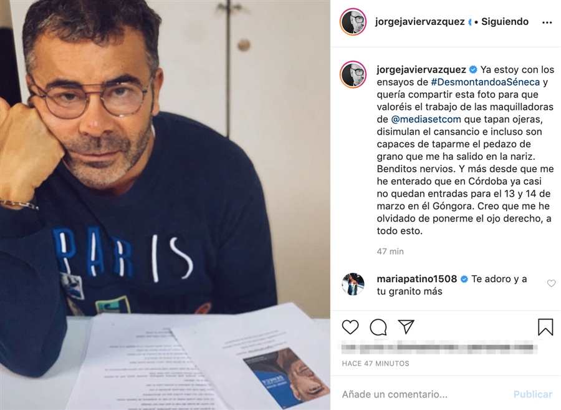Click the main post photo
This screenshot has height=410, width=561.
tap(165, 205)
